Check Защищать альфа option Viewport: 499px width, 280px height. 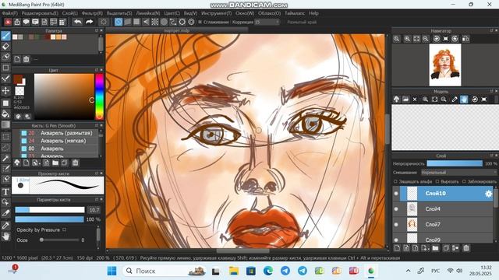pos(395,181)
